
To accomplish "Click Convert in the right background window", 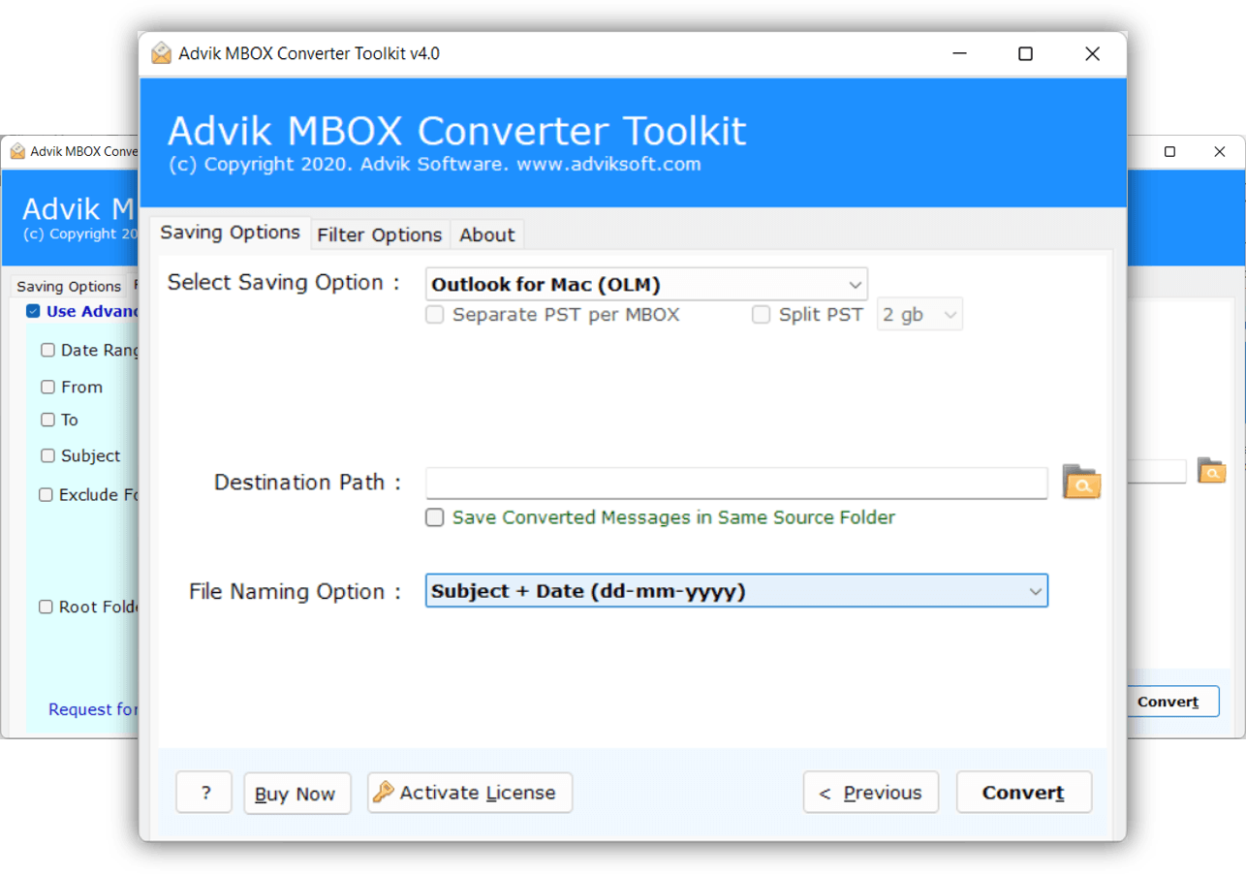I will point(1172,702).
